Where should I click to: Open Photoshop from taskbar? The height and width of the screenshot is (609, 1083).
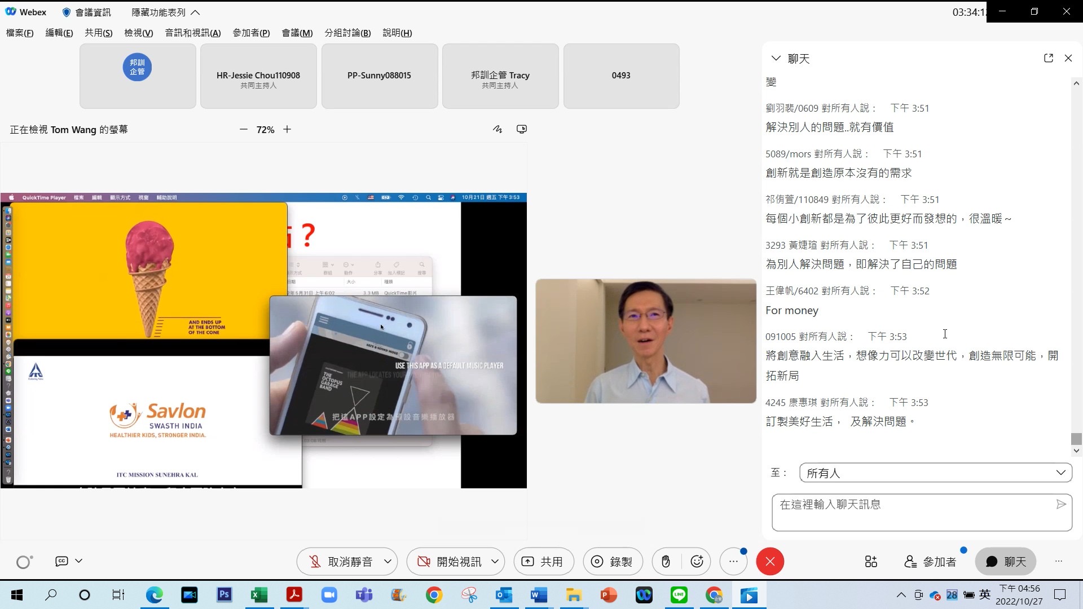pos(224,595)
